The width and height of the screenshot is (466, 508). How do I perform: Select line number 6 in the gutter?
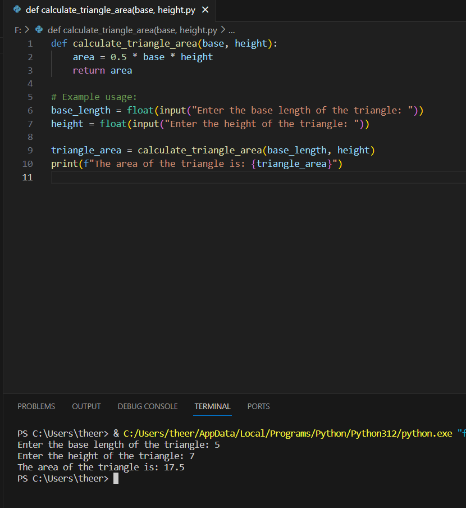[x=30, y=110]
